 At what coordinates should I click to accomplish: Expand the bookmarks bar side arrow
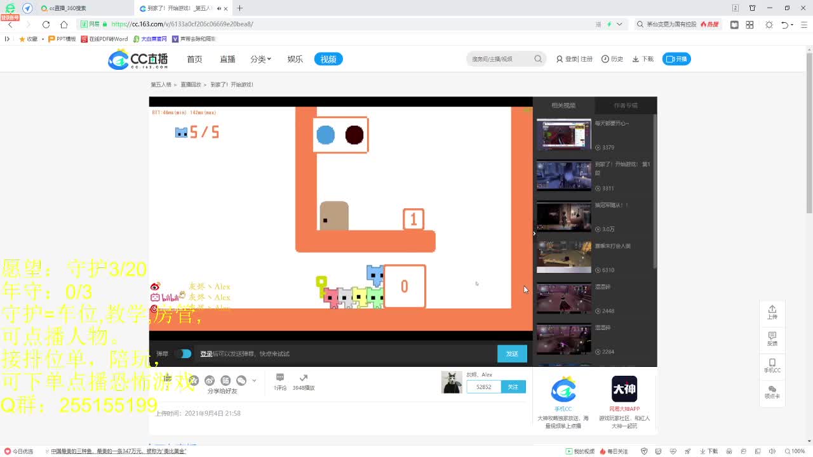(7, 39)
